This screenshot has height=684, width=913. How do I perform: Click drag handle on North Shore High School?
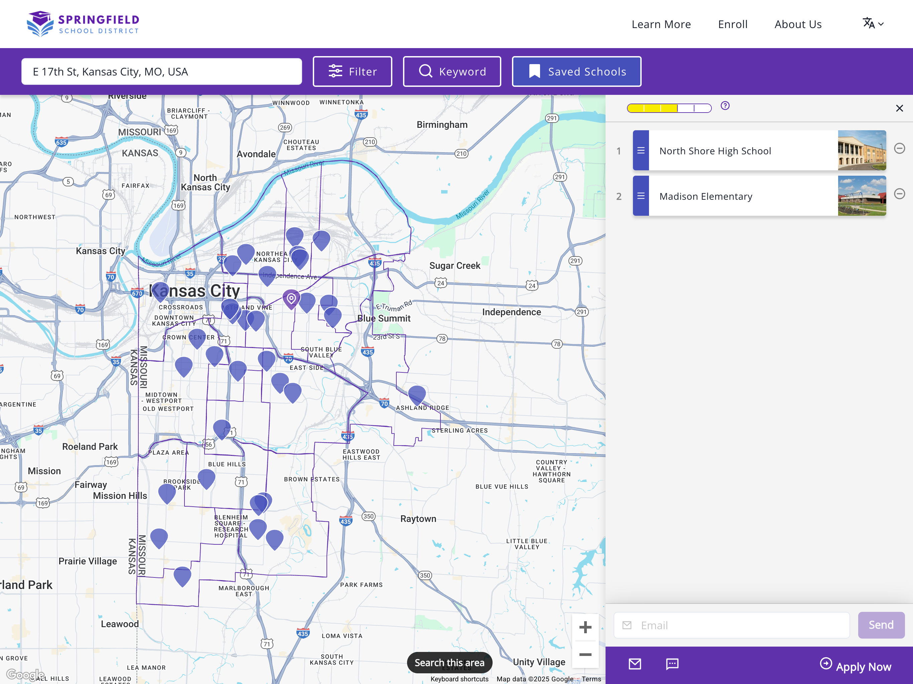tap(640, 151)
